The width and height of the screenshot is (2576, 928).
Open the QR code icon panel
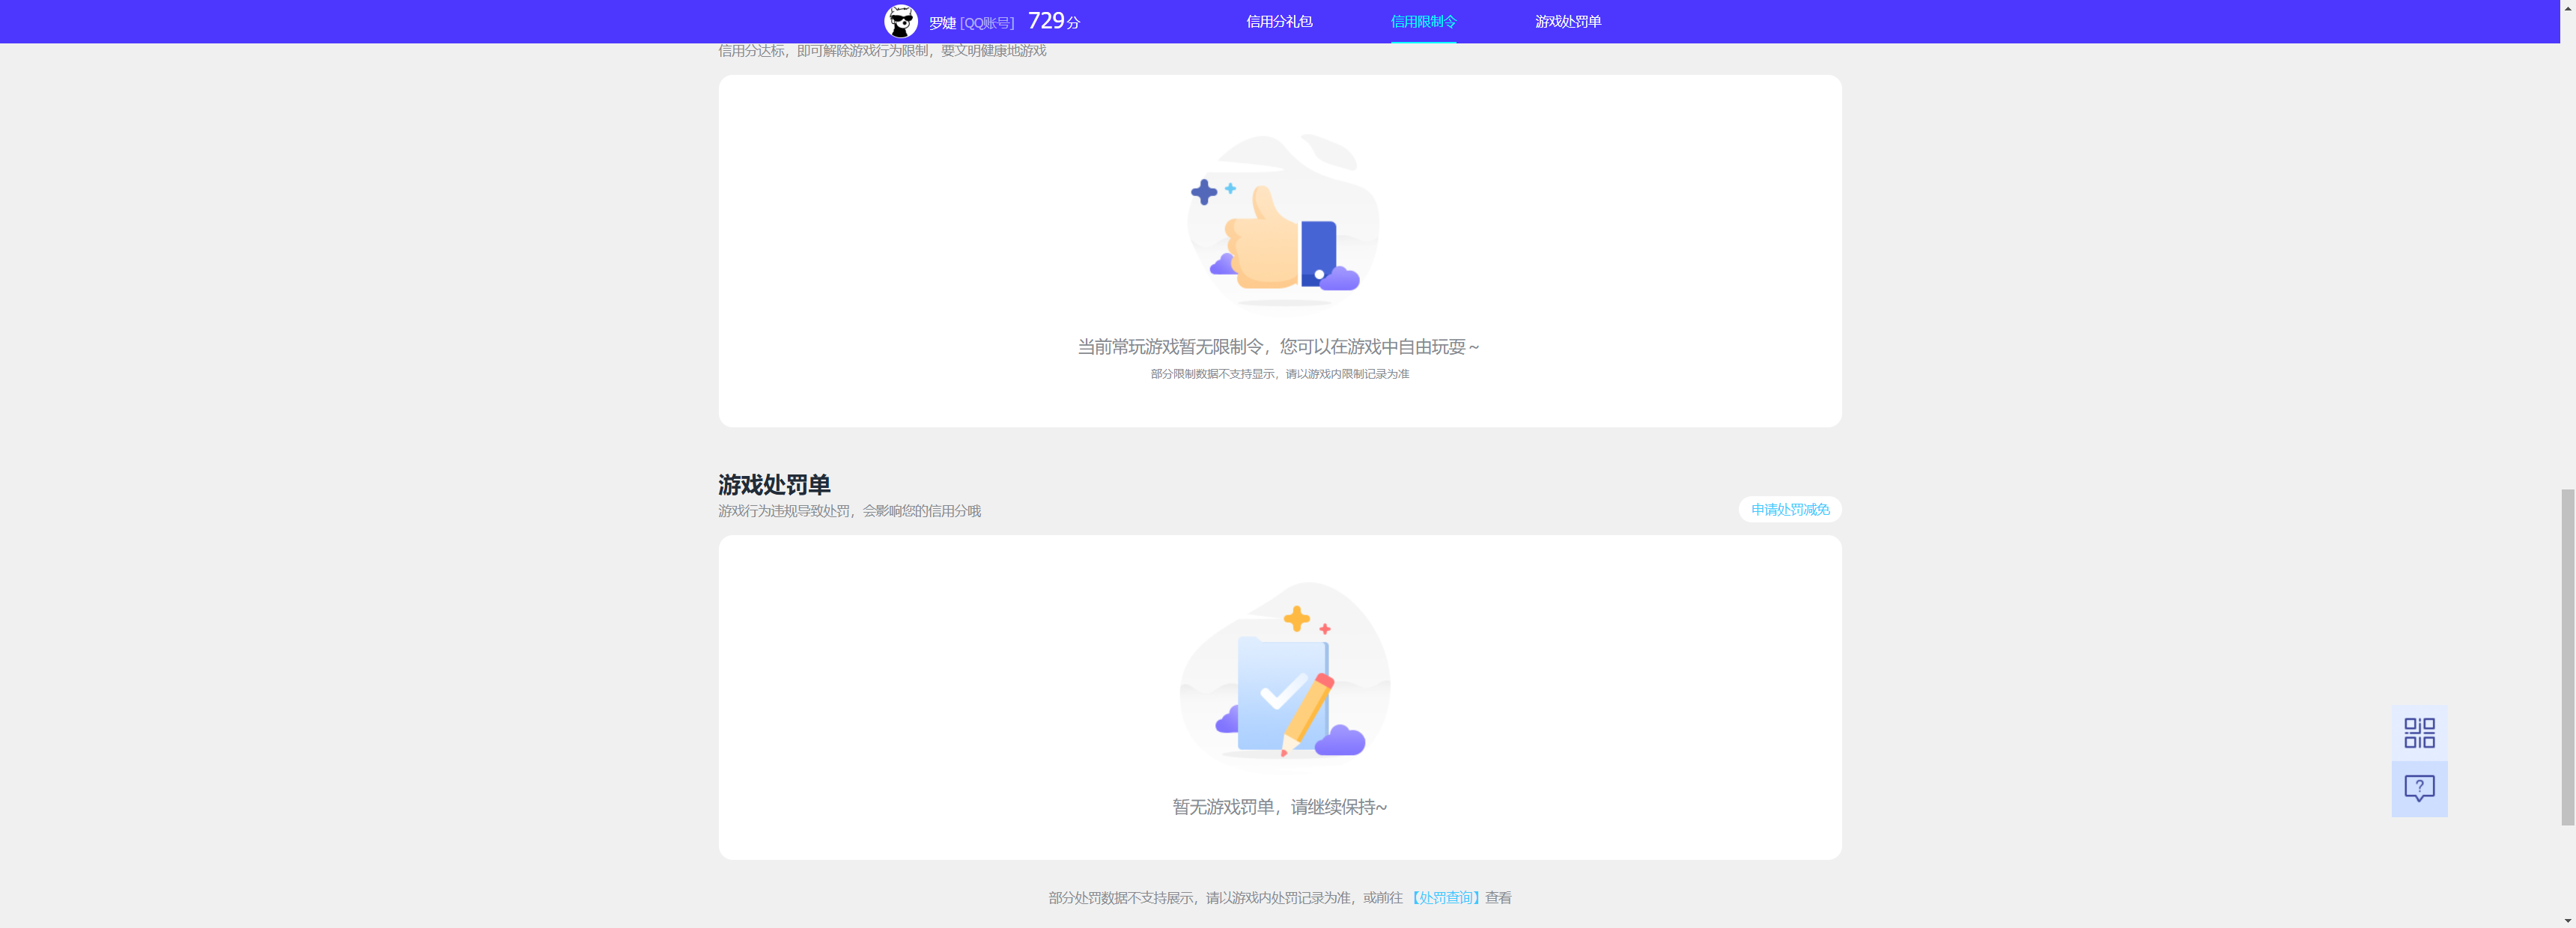[x=2419, y=733]
